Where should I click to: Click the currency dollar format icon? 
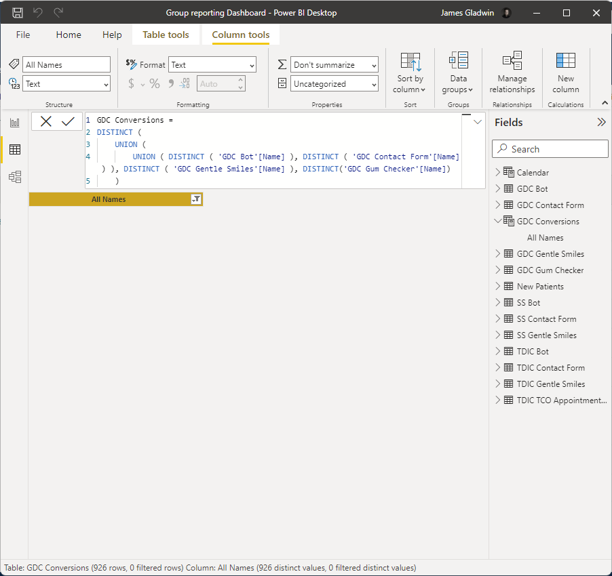(131, 83)
